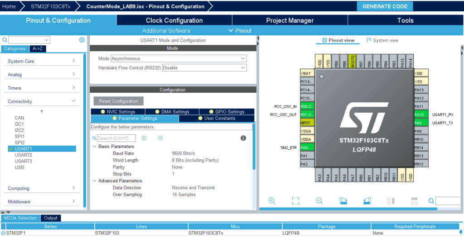Go to next parameter search result arrow

(x=160, y=138)
